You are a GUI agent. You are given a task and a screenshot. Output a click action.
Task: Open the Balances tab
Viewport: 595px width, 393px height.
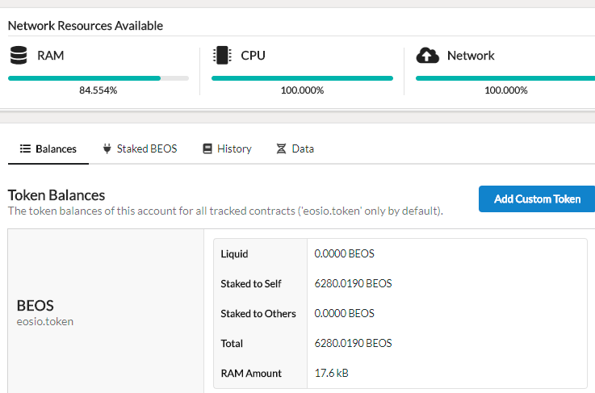click(56, 148)
